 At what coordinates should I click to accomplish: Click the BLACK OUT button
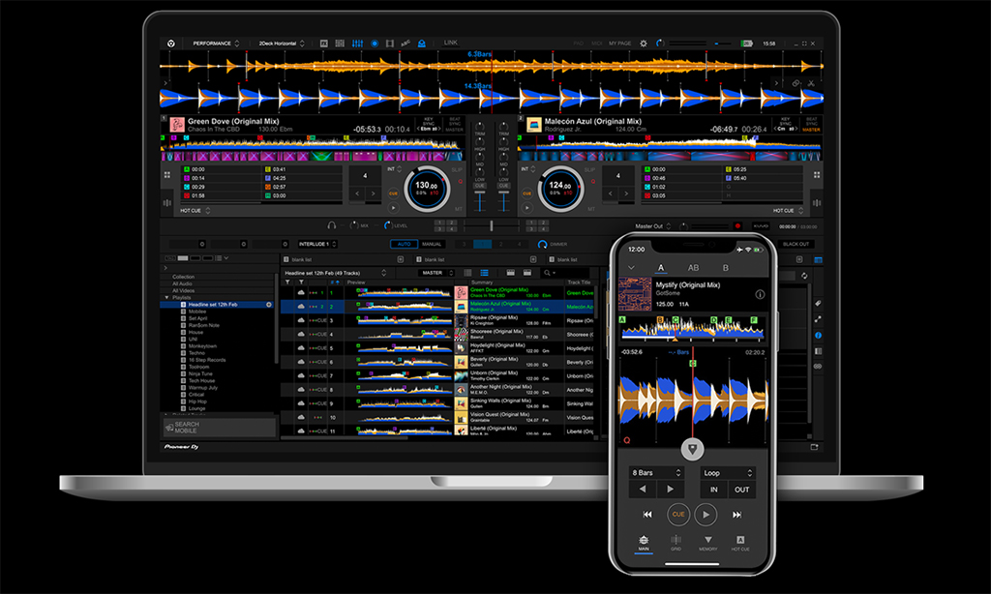tap(796, 244)
